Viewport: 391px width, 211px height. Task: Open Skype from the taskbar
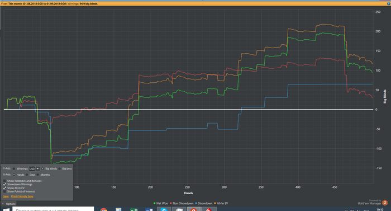pyautogui.click(x=164, y=209)
